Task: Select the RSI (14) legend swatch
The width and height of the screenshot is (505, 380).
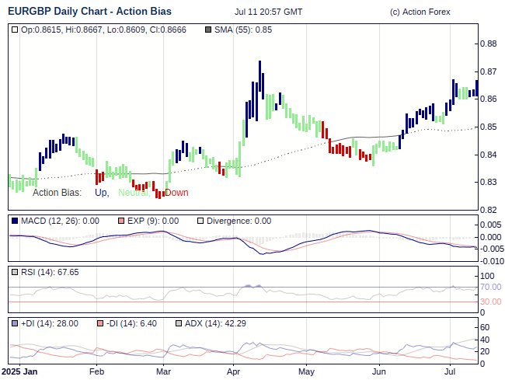Action: coord(15,272)
